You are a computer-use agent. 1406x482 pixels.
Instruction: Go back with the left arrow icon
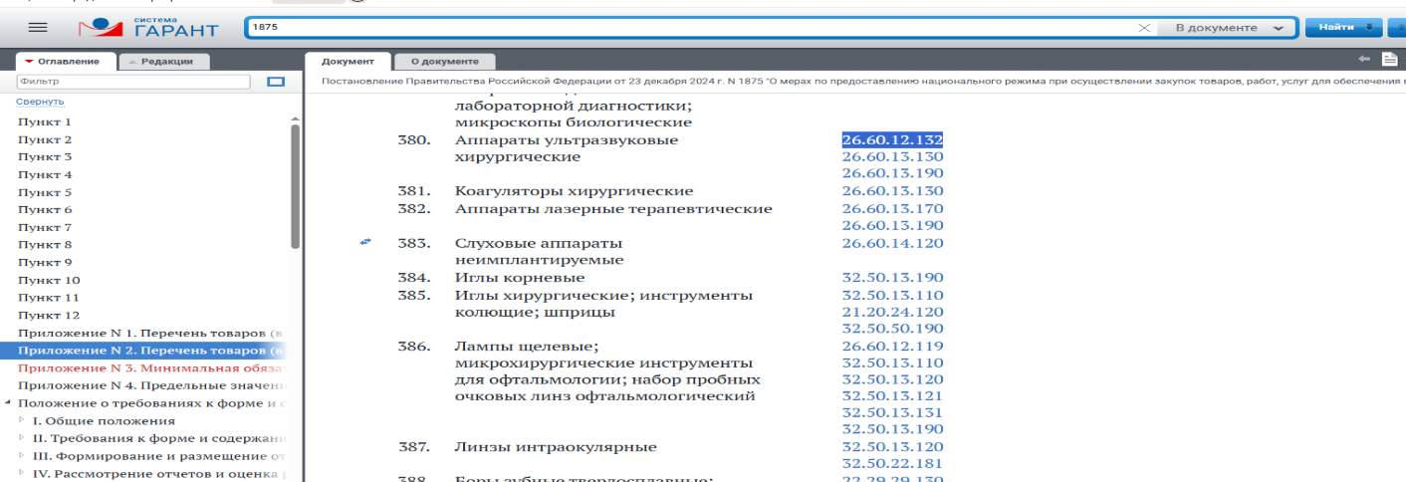tap(1363, 60)
